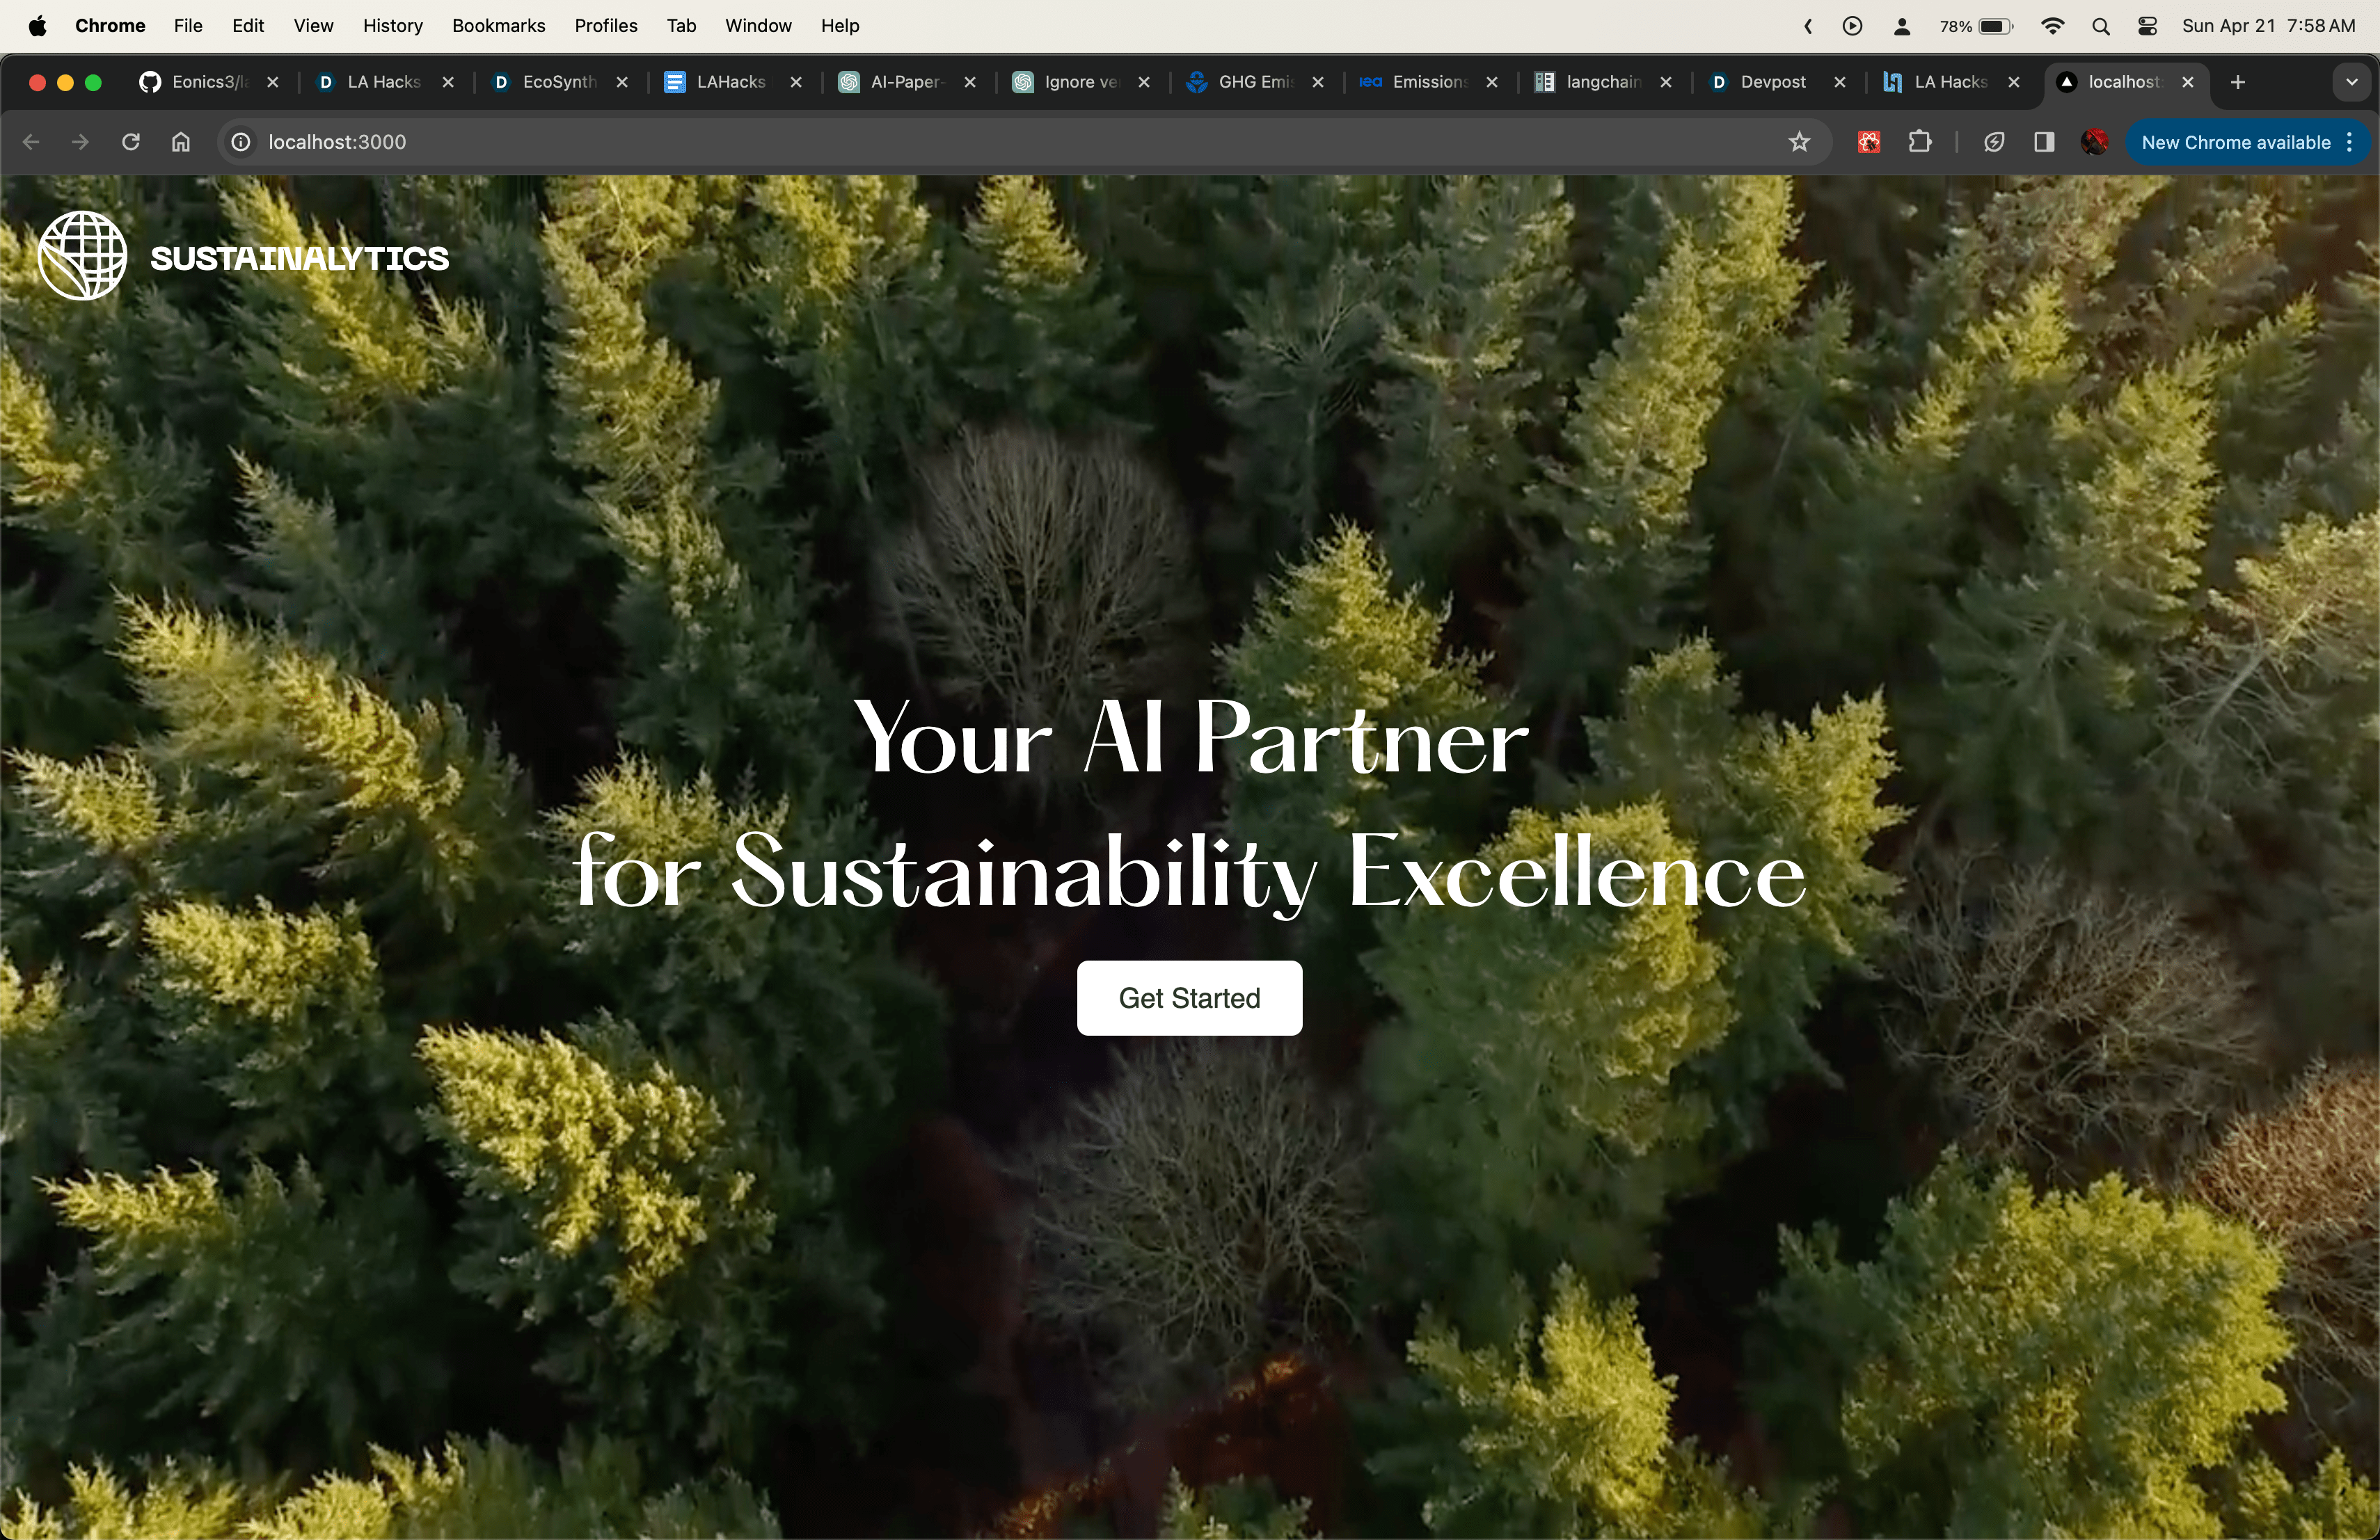
Task: Open the Extensions puzzle icon
Action: (x=1919, y=142)
